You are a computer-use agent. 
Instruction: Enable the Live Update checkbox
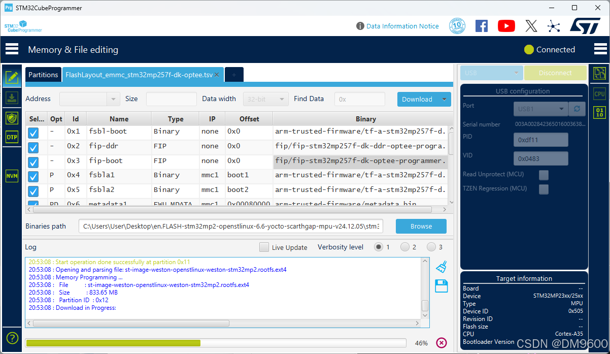(264, 247)
